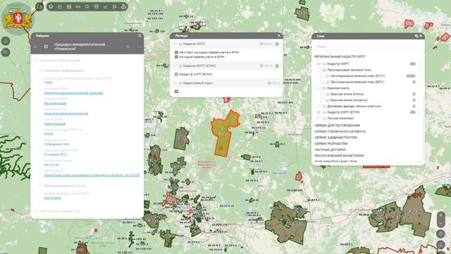The height and width of the screenshot is (254, 451).
Task: Click the upper round button under the logo
Action: (x=6, y=41)
